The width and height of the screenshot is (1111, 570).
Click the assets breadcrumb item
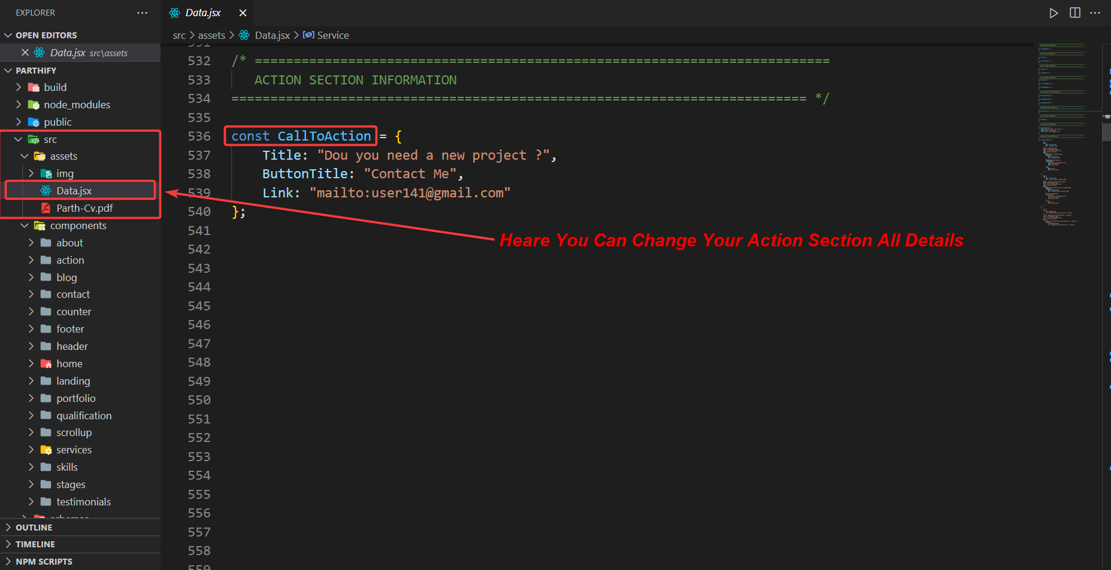[211, 35]
